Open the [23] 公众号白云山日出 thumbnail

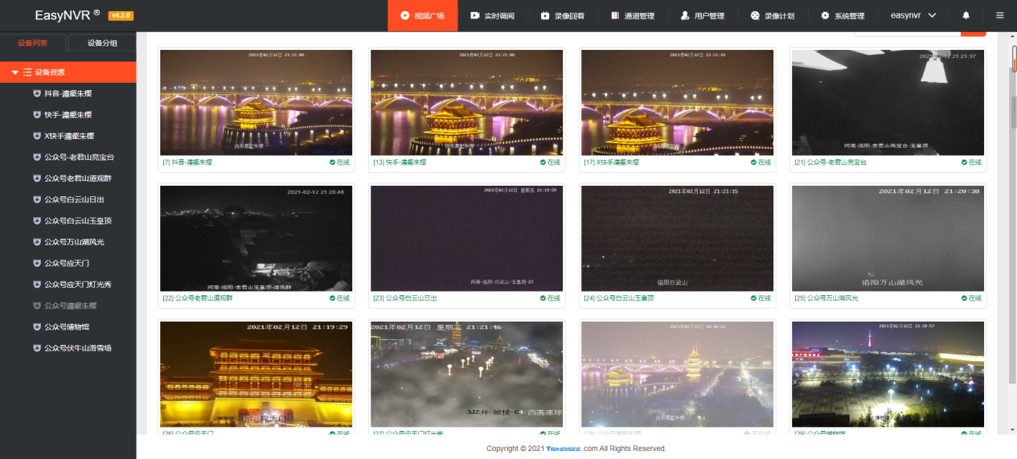click(467, 238)
